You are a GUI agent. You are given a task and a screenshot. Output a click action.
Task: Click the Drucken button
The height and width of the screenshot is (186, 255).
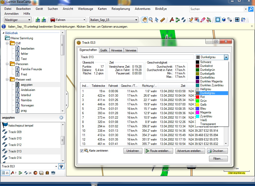pos(218,151)
